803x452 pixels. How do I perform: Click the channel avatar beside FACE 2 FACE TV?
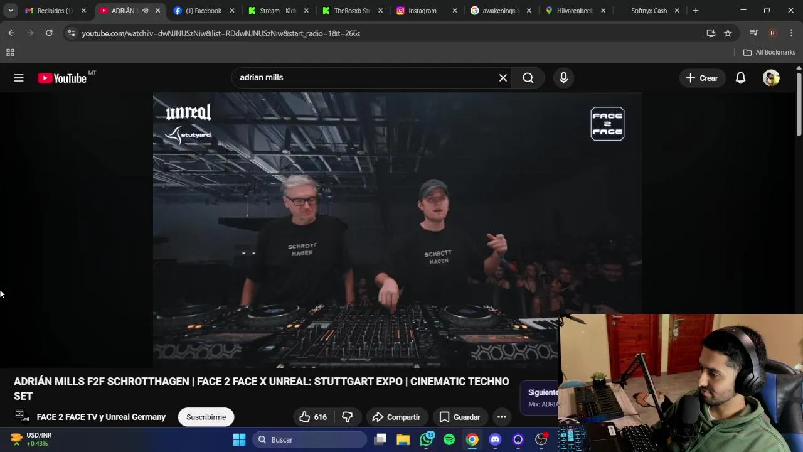point(21,417)
